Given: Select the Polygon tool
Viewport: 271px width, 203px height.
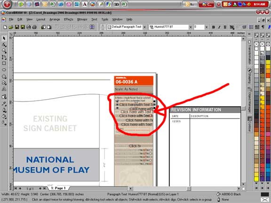Looking at the screenshot, I should pyautogui.click(x=4, y=76).
